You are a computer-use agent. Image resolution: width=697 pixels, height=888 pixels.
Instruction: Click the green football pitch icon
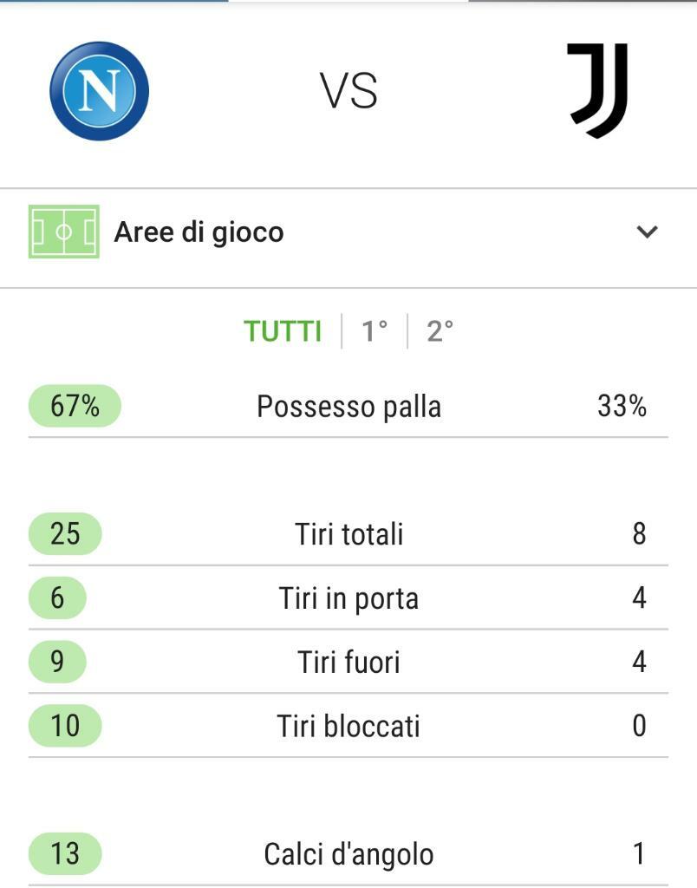[64, 232]
